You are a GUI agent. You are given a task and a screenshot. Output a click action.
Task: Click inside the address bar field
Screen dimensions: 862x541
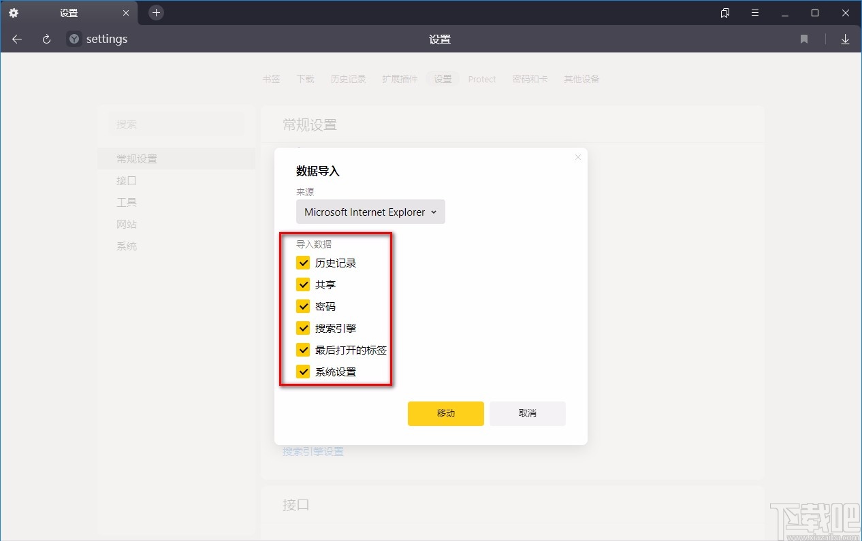coord(272,39)
